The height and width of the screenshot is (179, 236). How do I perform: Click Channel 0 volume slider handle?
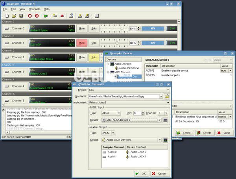pyautogui.click(x=122, y=28)
